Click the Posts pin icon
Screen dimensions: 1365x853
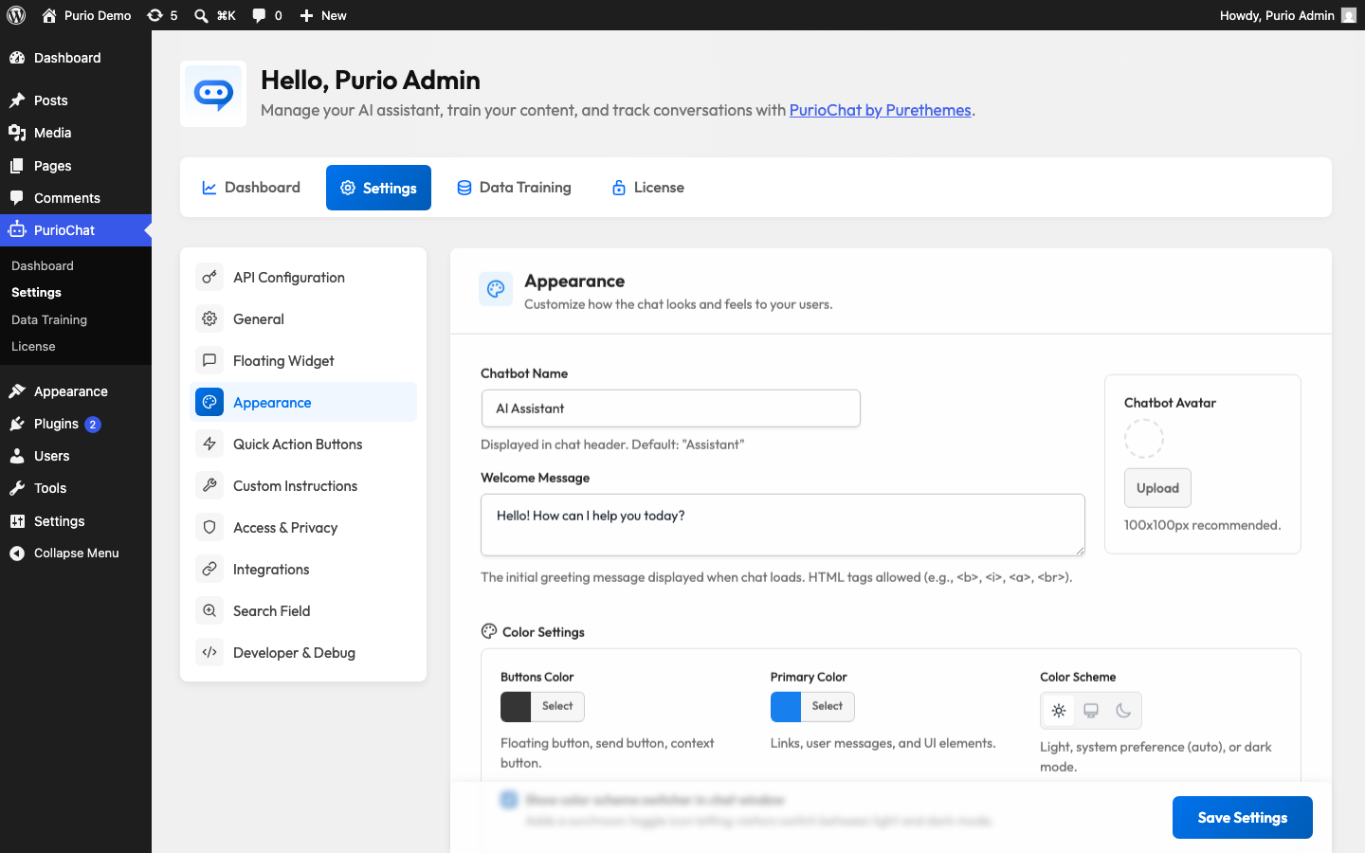(17, 100)
